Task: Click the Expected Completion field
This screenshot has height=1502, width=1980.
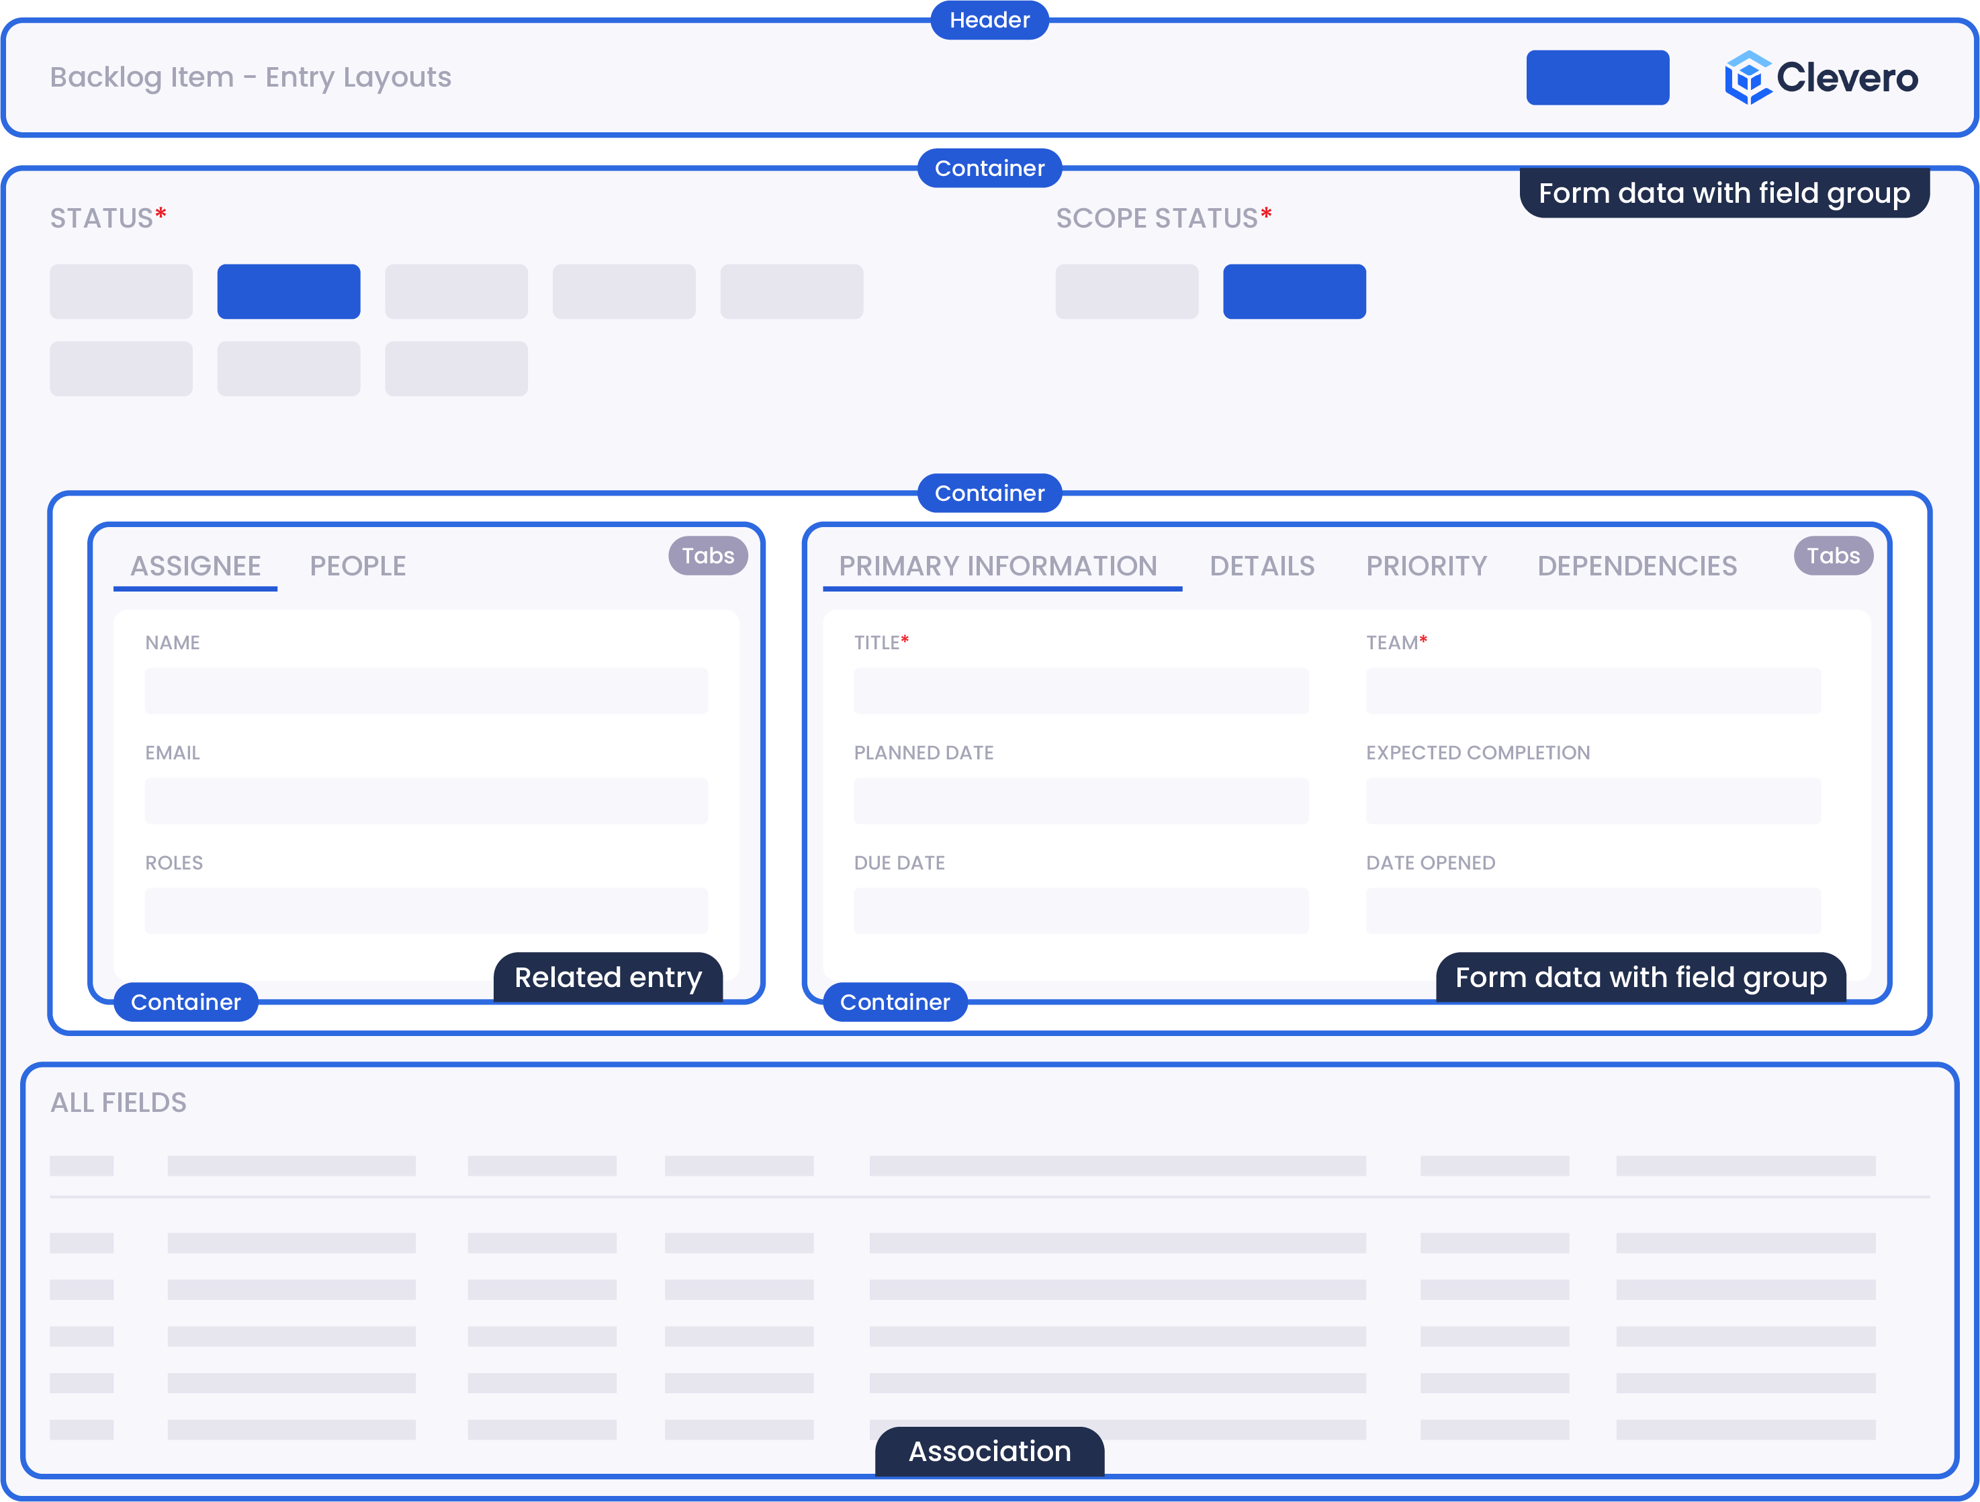Action: (1592, 800)
